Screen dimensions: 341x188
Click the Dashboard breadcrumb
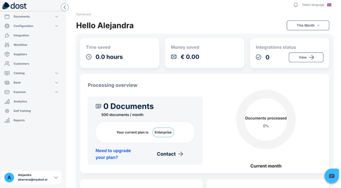tap(83, 14)
